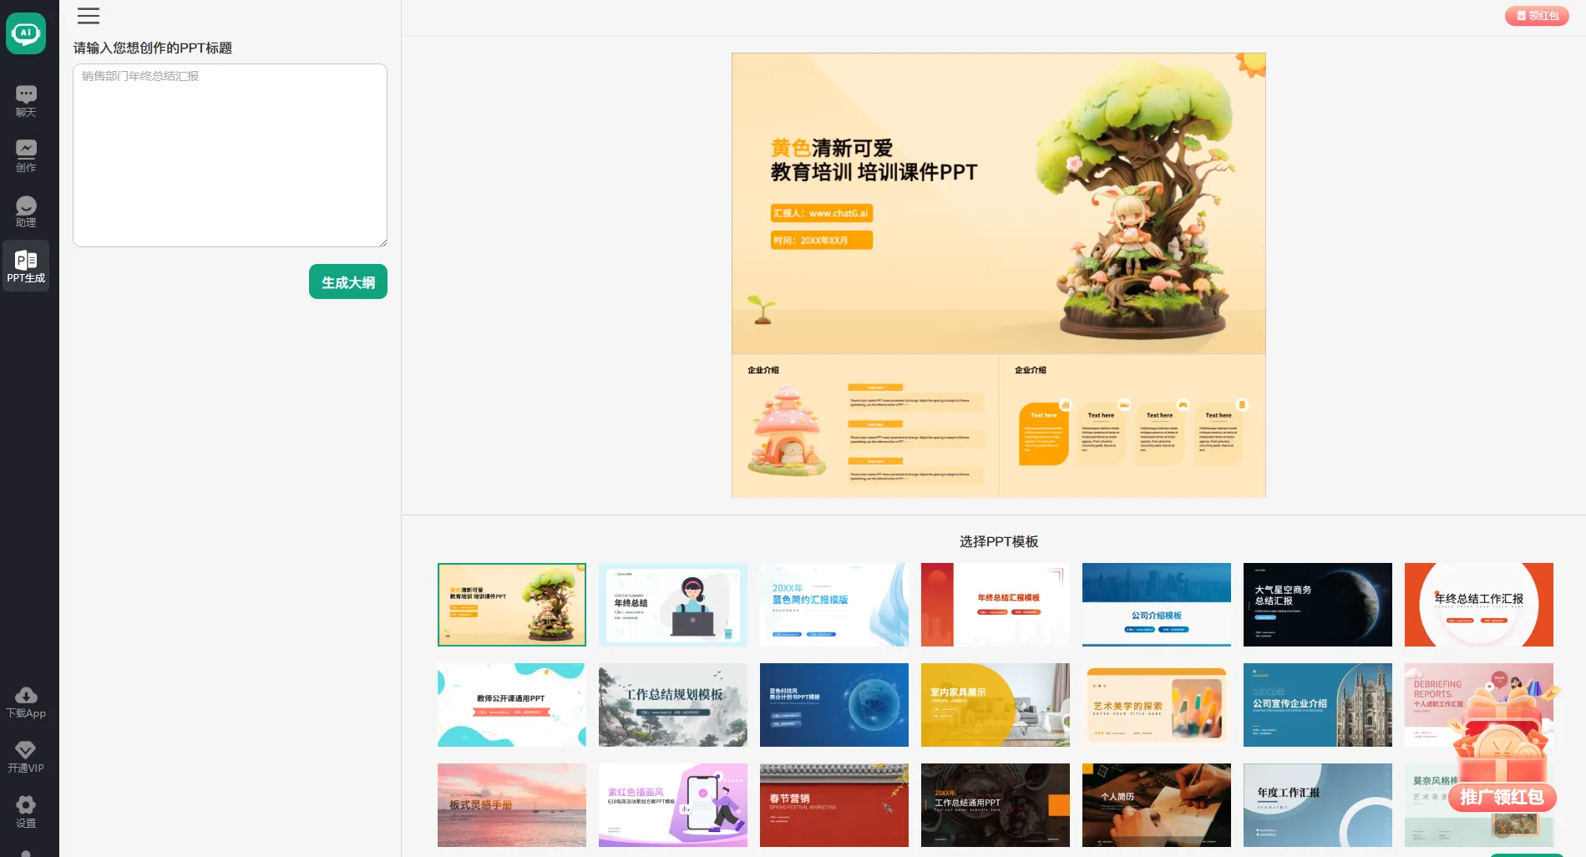This screenshot has width=1586, height=857.
Task: Open the 聊天 chat section
Action: (26, 101)
